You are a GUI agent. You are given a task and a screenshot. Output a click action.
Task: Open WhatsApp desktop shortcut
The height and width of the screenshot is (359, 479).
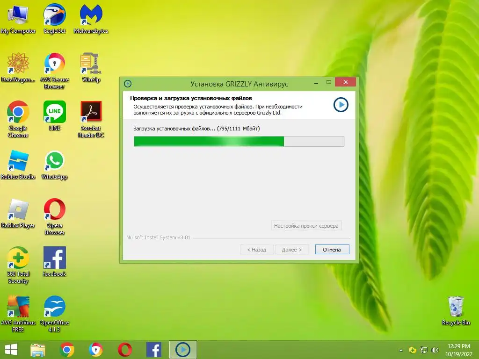click(x=54, y=165)
